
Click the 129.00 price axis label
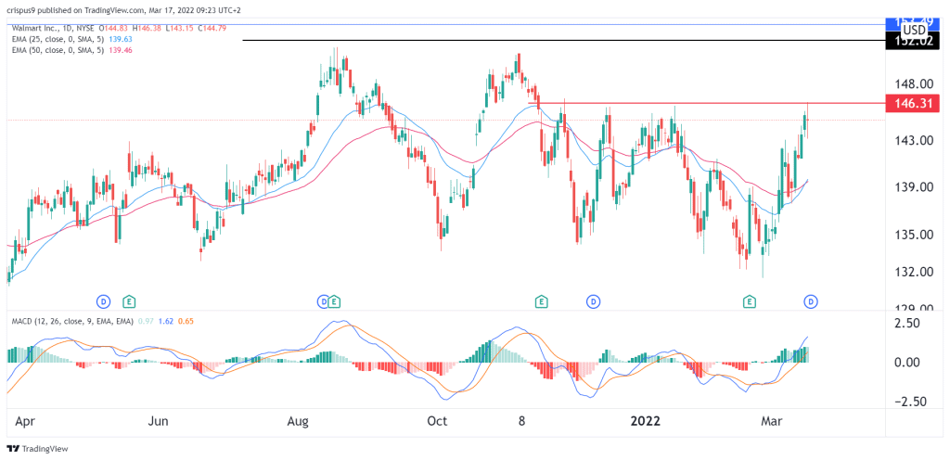click(914, 308)
